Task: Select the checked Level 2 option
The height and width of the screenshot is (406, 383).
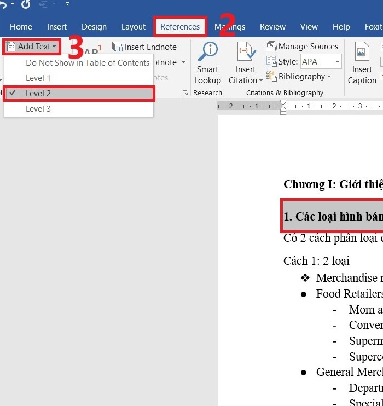Action: click(x=79, y=94)
